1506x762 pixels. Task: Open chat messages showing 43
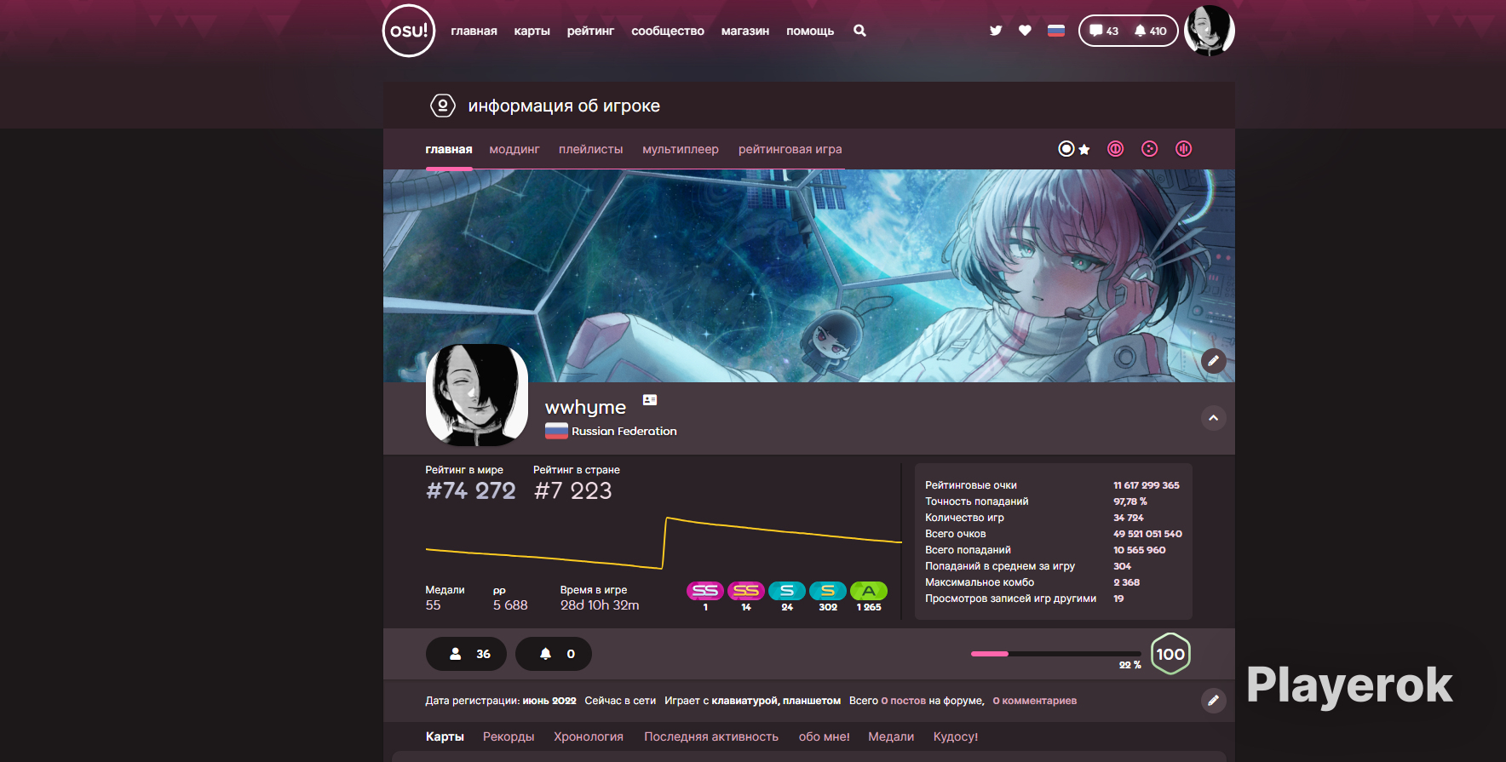pyautogui.click(x=1104, y=31)
